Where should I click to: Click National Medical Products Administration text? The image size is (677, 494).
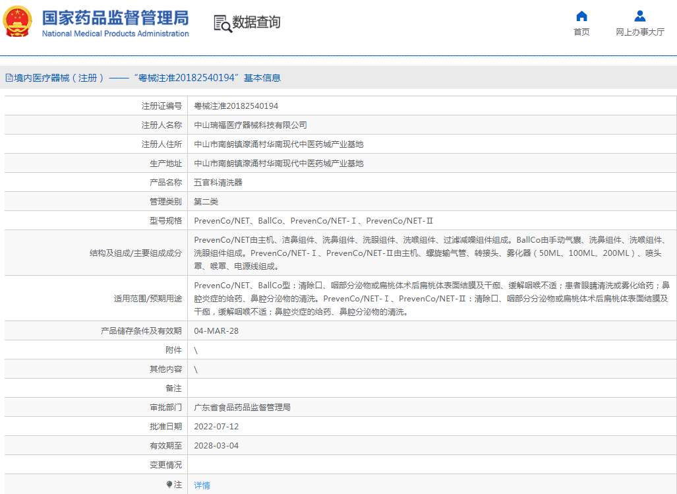pyautogui.click(x=115, y=34)
